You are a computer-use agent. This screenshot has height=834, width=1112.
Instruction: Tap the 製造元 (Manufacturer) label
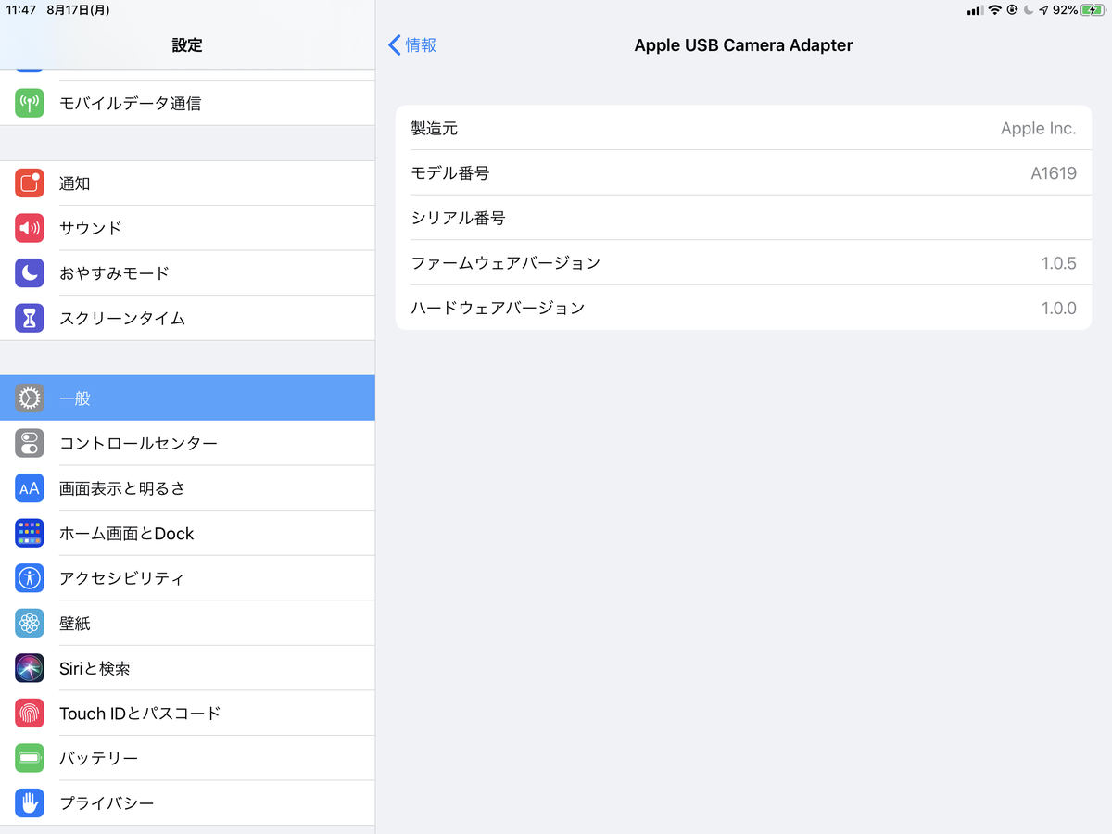coord(435,128)
